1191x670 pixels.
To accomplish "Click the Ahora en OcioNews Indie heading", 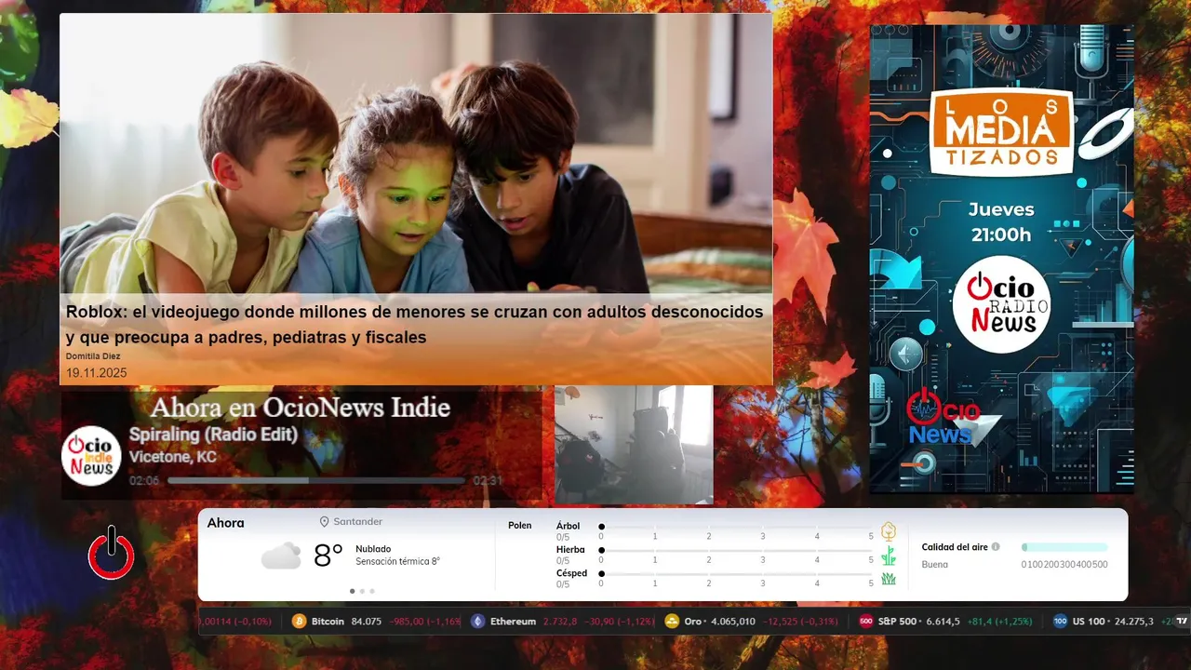I will coord(301,408).
